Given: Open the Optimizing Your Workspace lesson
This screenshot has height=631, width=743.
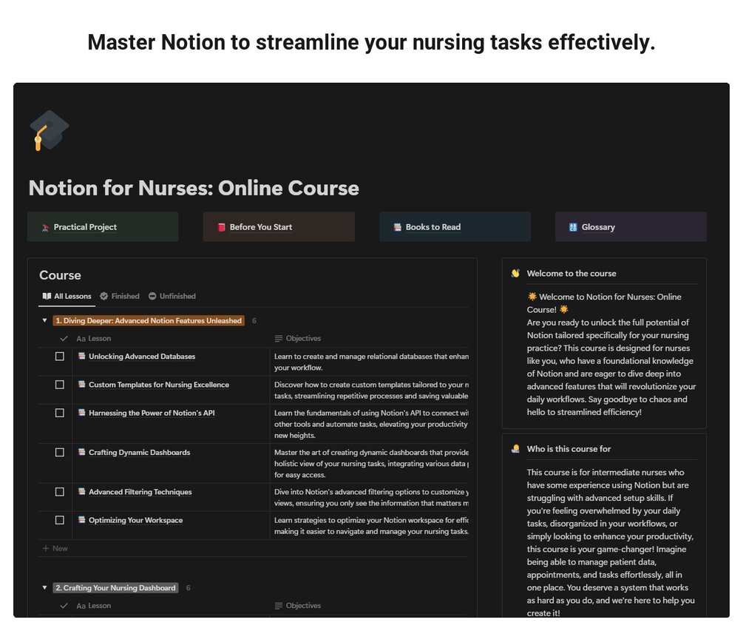Looking at the screenshot, I should pyautogui.click(x=135, y=521).
